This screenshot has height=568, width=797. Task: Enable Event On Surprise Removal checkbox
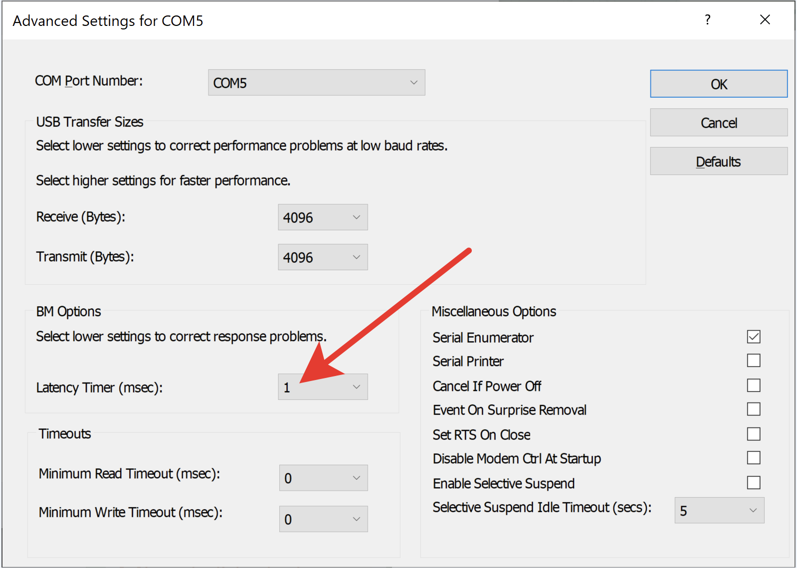(x=753, y=409)
